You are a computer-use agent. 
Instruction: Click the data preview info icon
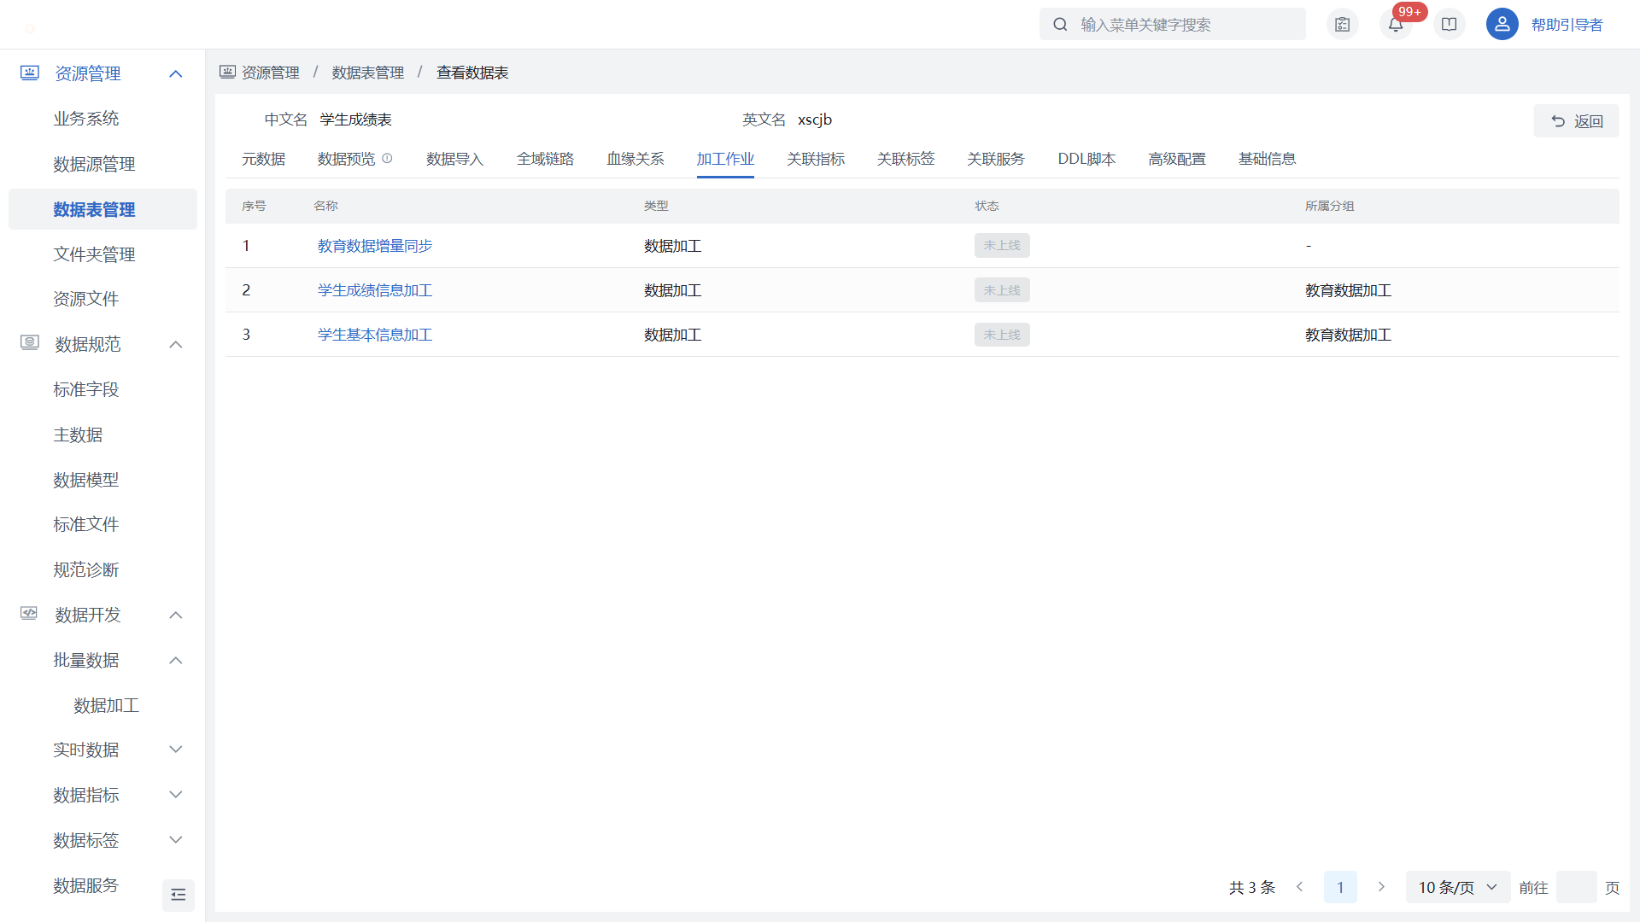click(387, 159)
